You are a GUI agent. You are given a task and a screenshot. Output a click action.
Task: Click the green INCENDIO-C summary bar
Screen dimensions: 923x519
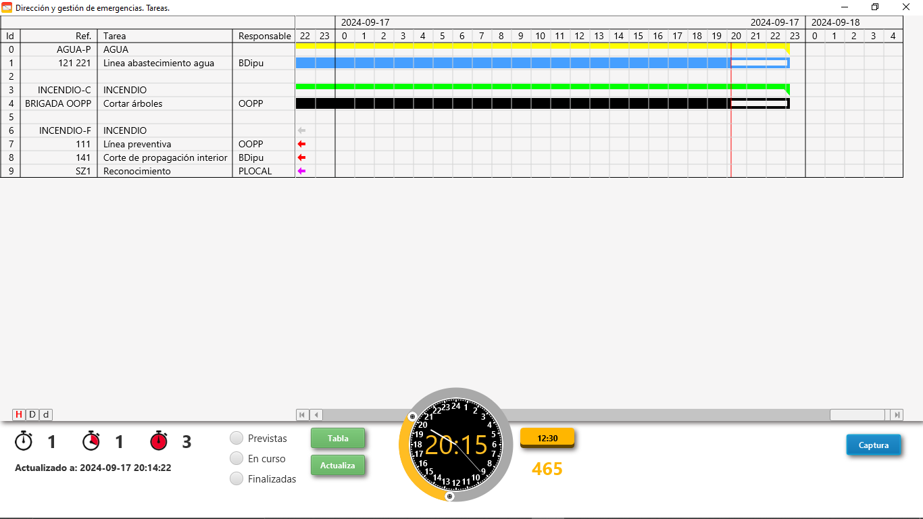point(543,86)
